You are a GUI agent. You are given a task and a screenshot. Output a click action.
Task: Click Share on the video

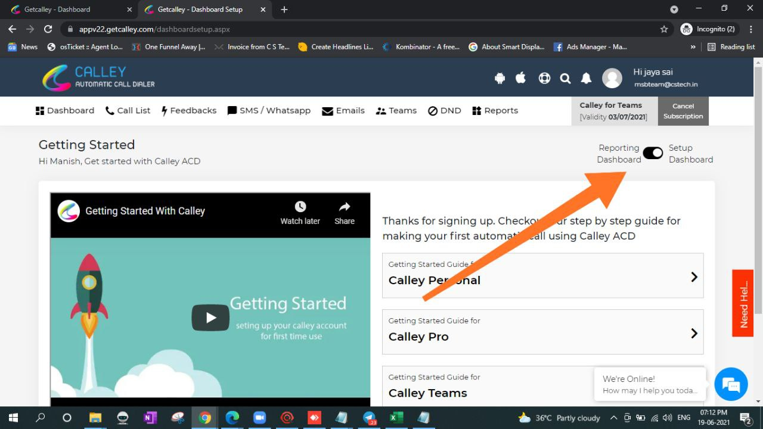pyautogui.click(x=345, y=213)
